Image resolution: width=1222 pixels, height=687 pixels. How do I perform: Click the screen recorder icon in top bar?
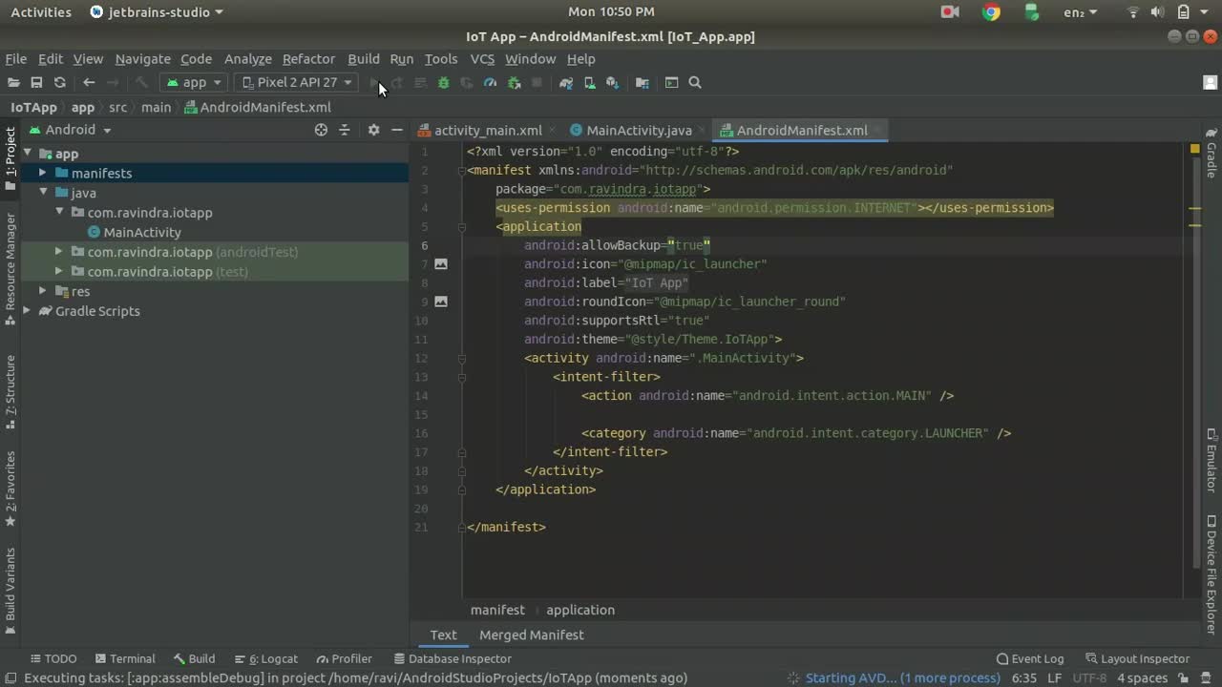click(x=950, y=12)
